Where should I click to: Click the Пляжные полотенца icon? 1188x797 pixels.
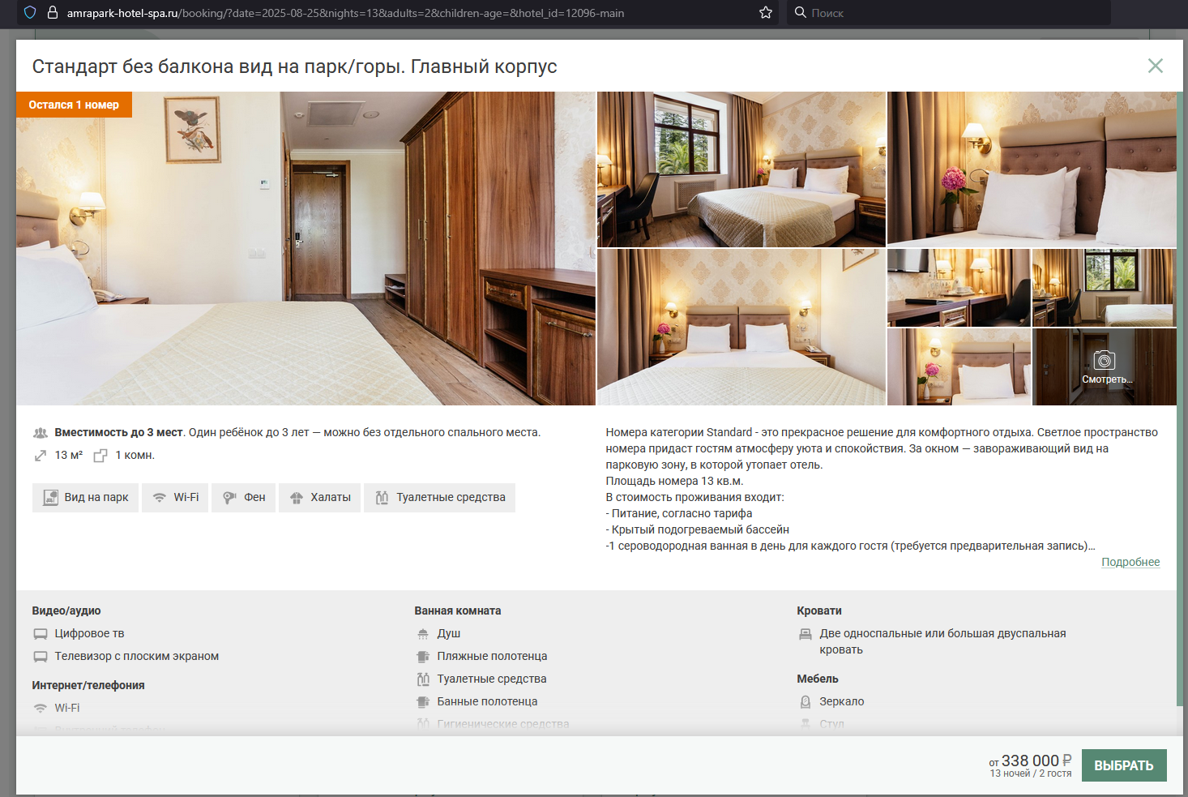(x=423, y=657)
